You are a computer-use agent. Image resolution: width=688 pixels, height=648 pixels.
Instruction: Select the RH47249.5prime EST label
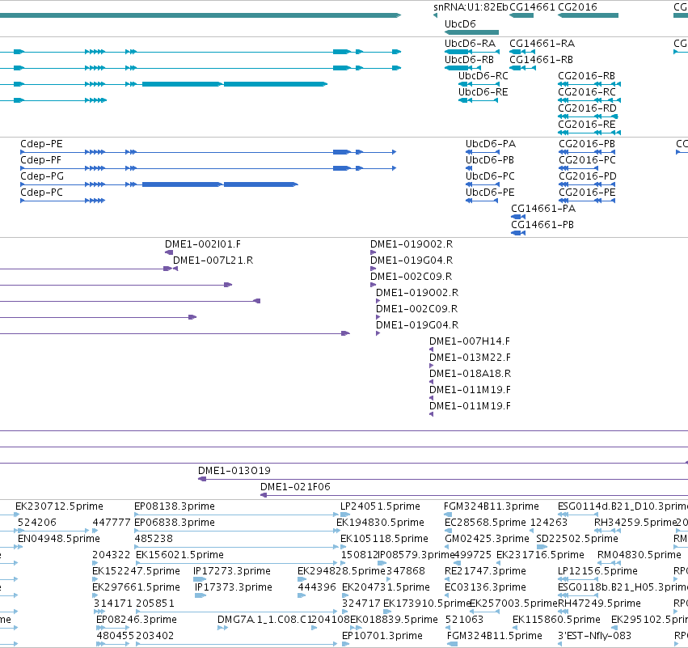coord(599,604)
